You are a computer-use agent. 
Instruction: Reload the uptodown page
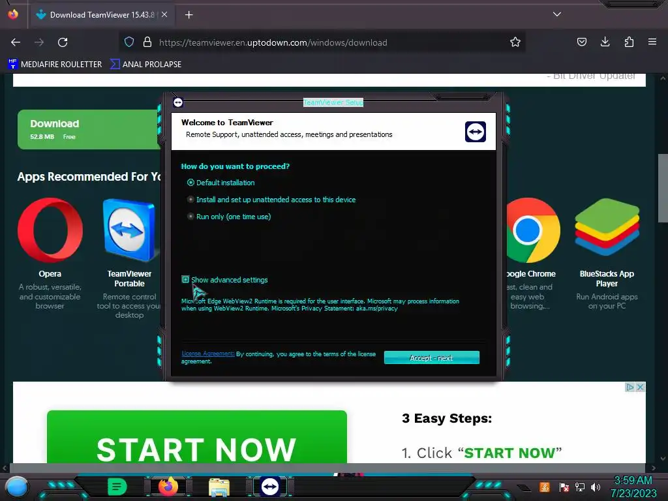63,42
